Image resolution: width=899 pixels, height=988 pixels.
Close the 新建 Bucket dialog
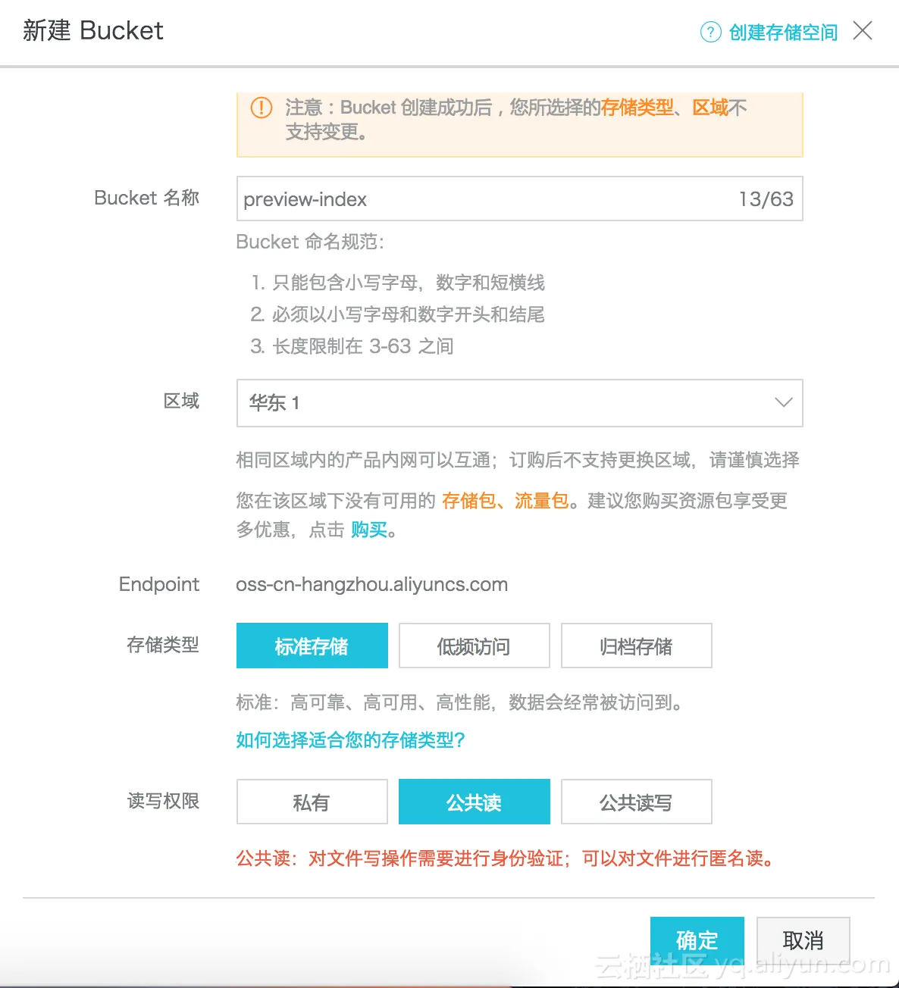point(863,31)
